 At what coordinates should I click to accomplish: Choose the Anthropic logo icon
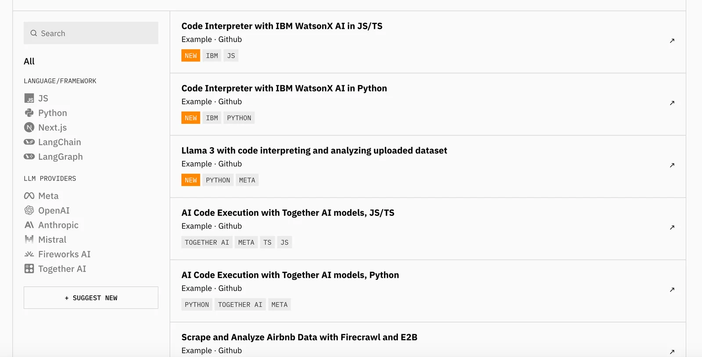(29, 225)
